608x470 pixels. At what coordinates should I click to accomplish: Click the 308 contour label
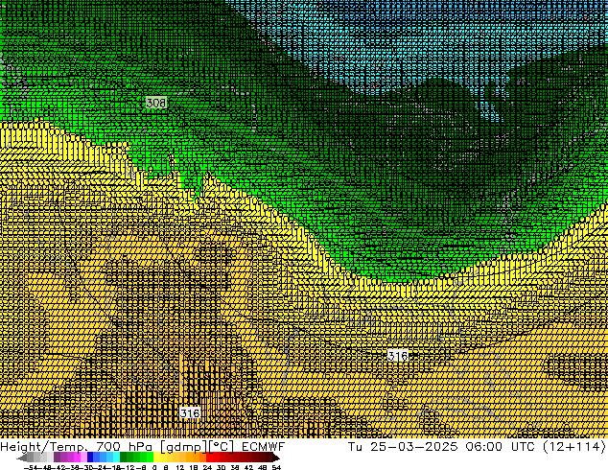click(x=156, y=103)
